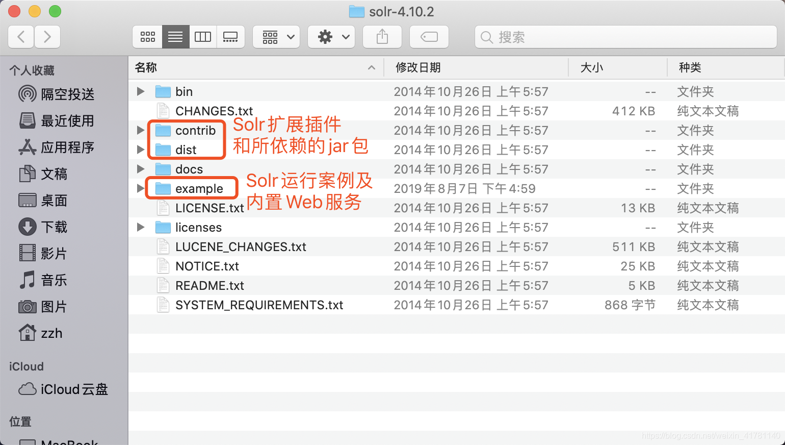Click 纯文本文稿 kind for README.txt
The height and width of the screenshot is (445, 785).
[708, 285]
